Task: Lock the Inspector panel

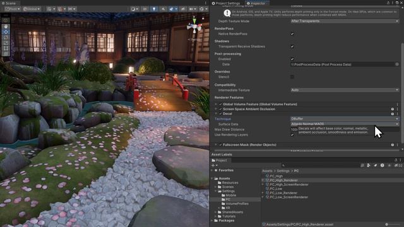Action: point(388,3)
